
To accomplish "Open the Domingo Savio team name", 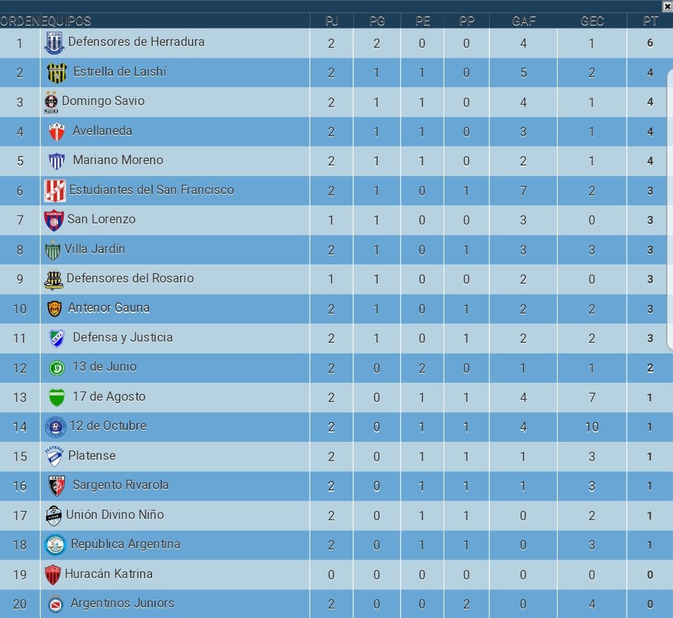I will [103, 101].
